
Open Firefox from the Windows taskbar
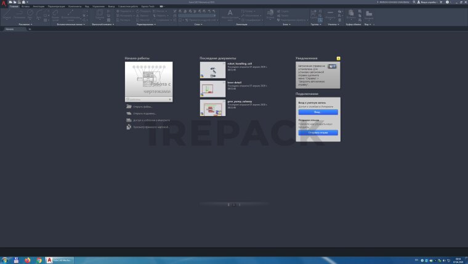coord(28,260)
